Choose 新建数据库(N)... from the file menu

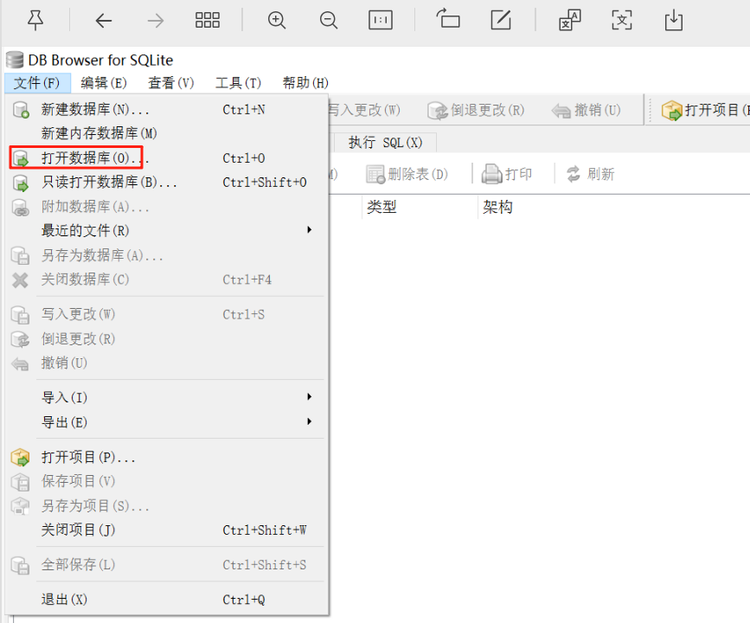pyautogui.click(x=166, y=110)
